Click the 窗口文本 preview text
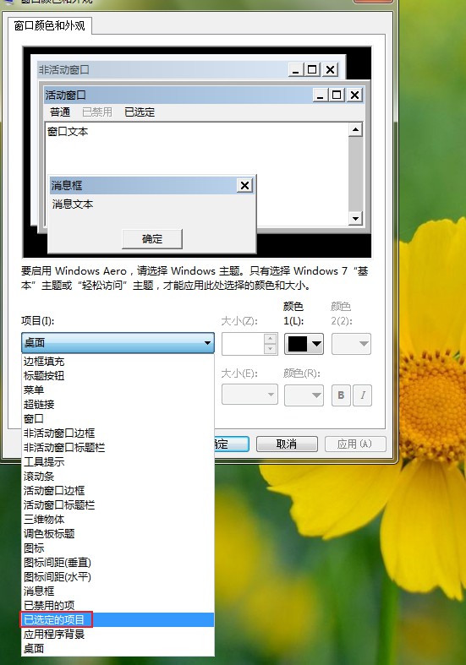466x665 pixels. 68,132
